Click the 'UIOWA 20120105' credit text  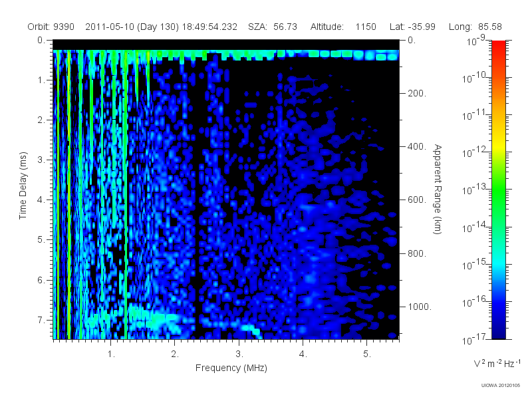(x=501, y=386)
